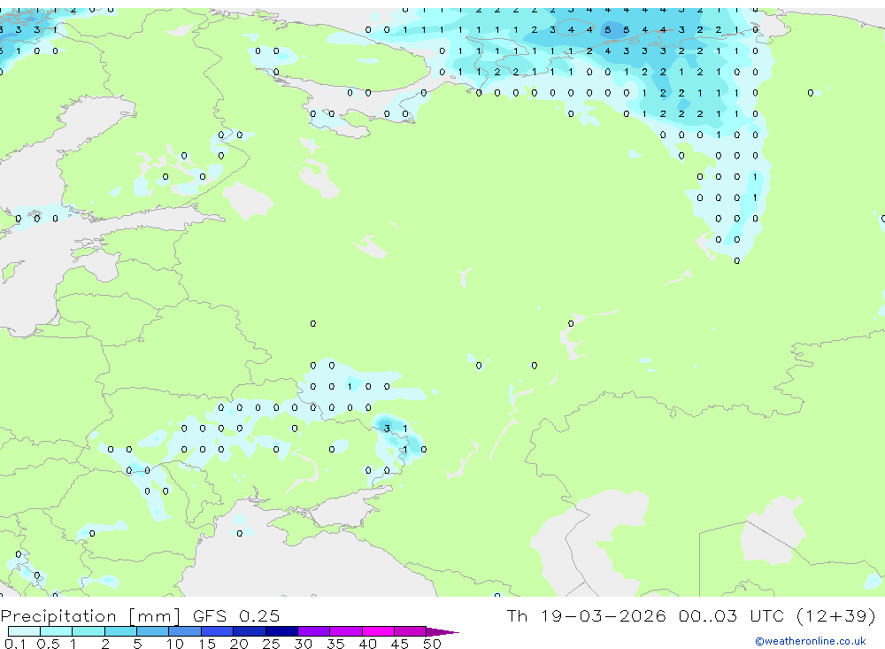Click the 5–10 mm legend color swatch
885x649 pixels.
pos(152,631)
